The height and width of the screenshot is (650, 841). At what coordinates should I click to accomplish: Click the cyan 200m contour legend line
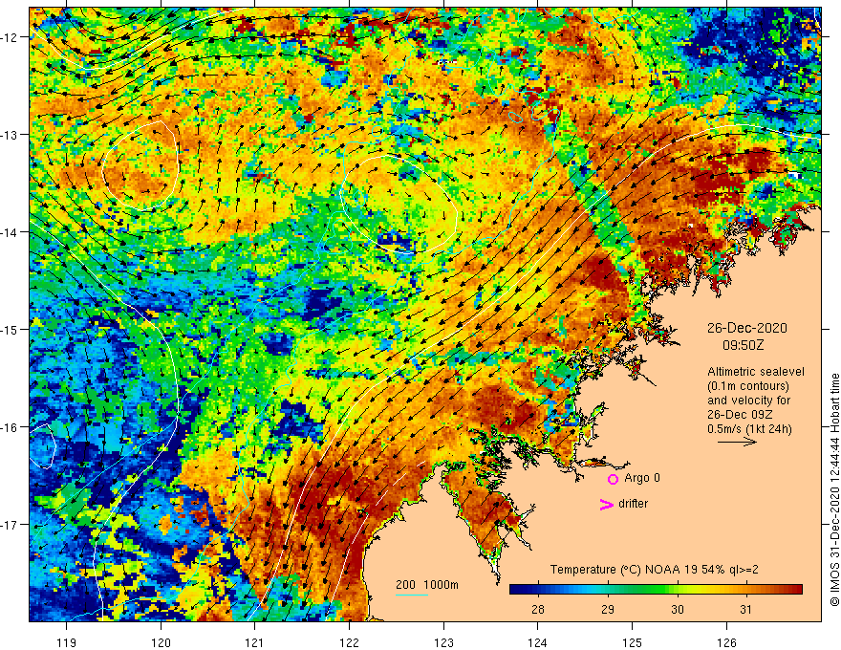[x=412, y=595]
